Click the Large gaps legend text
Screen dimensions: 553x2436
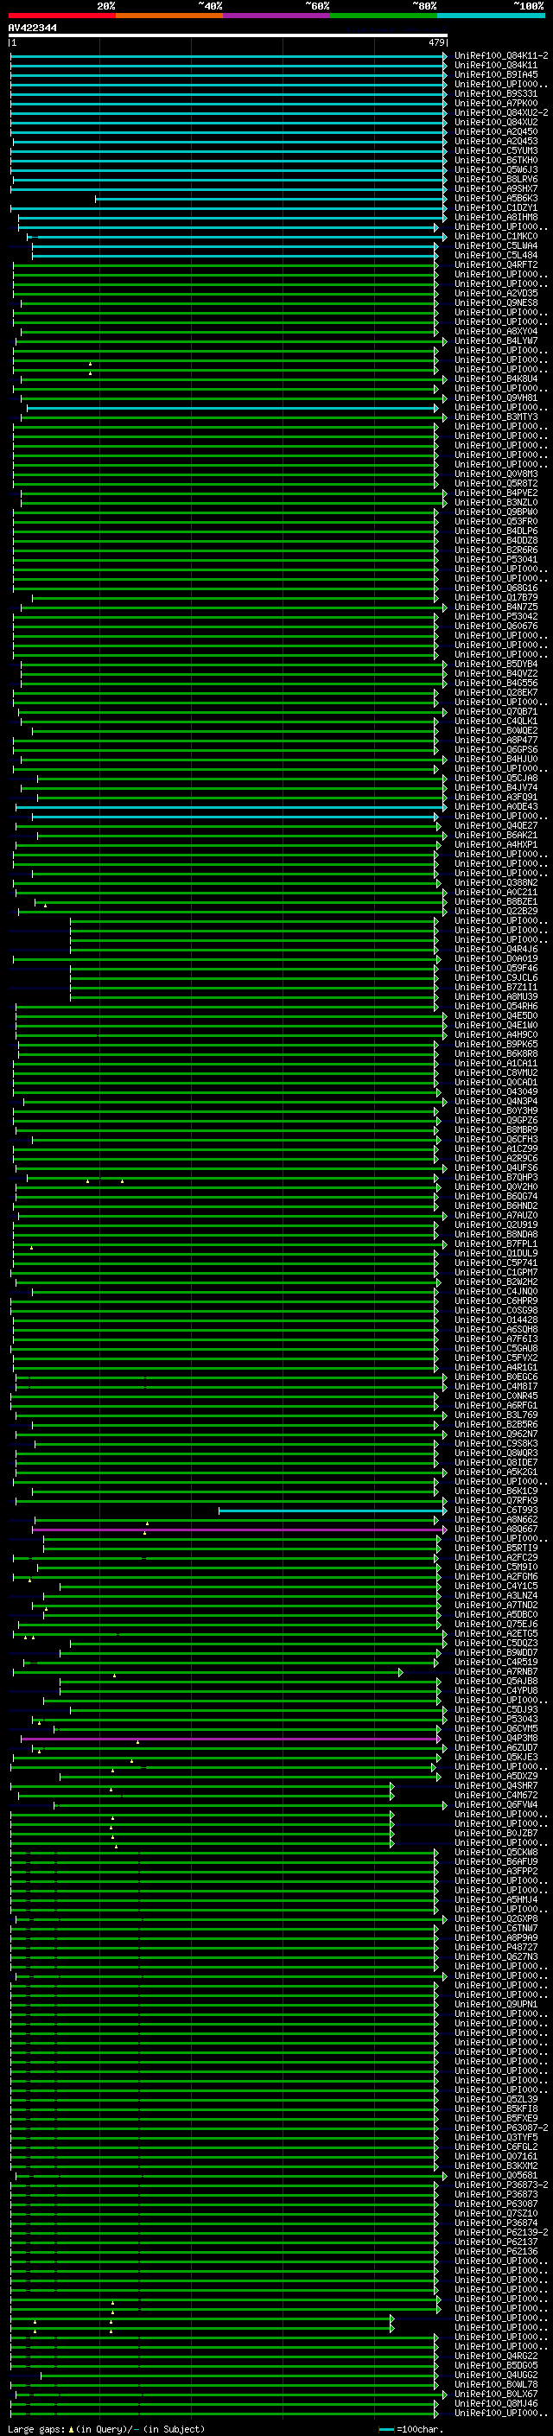(106, 2428)
